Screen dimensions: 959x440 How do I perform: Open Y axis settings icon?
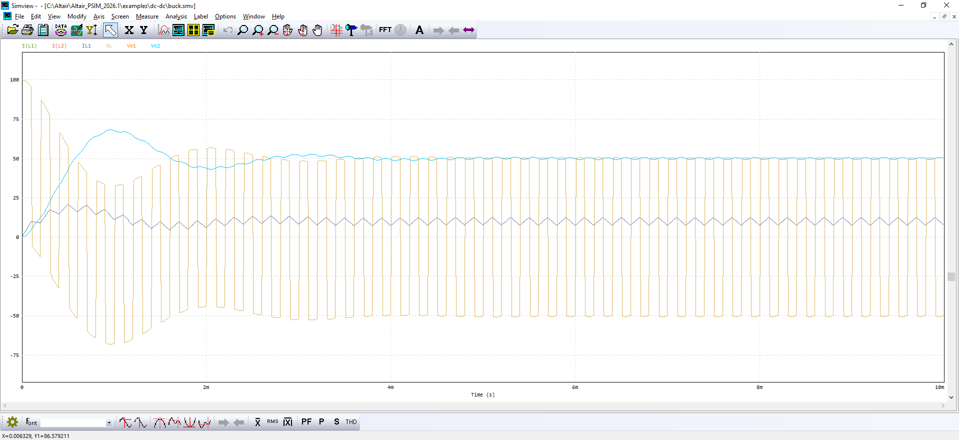click(x=144, y=30)
